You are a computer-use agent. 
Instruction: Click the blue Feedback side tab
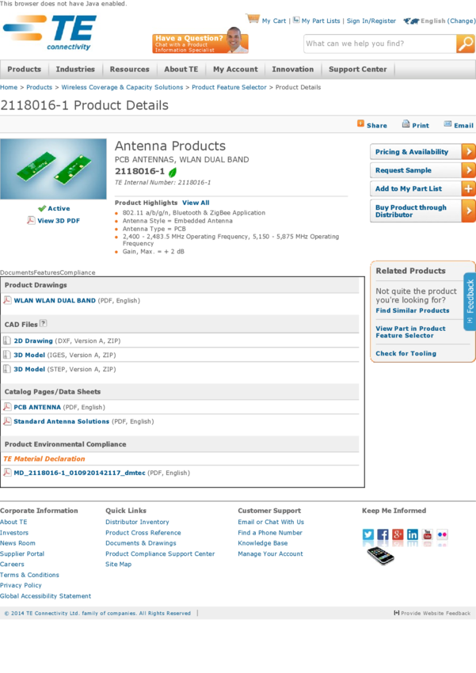tap(470, 302)
